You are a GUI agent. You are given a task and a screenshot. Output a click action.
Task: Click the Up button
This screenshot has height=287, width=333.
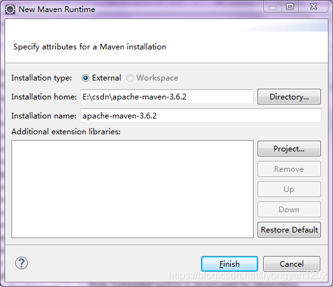click(x=289, y=189)
